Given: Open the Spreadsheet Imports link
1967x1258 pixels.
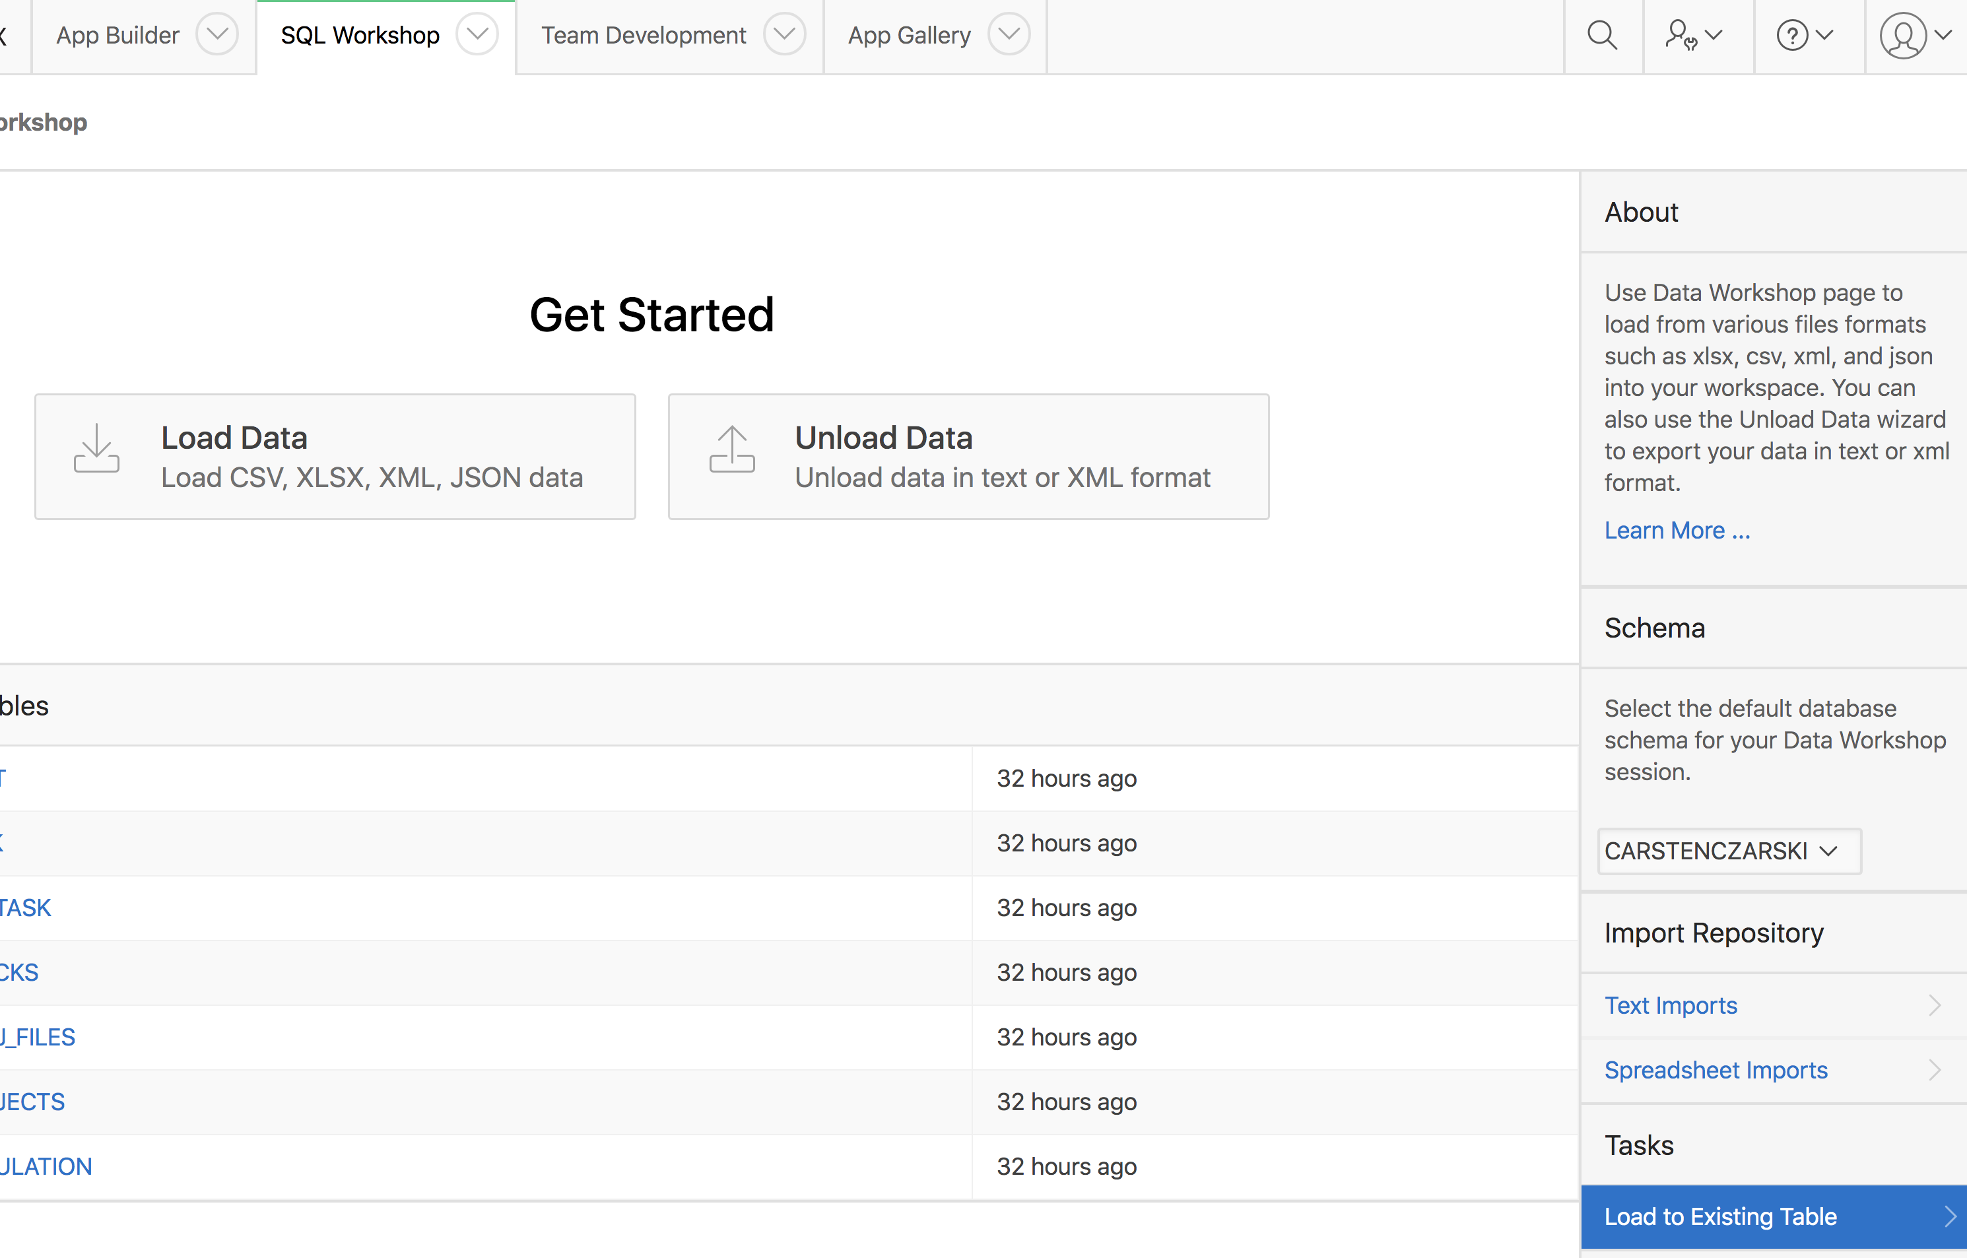Looking at the screenshot, I should [x=1716, y=1069].
